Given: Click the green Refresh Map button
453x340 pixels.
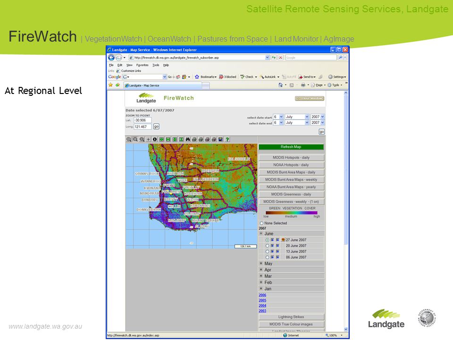Looking at the screenshot, I should [291, 147].
